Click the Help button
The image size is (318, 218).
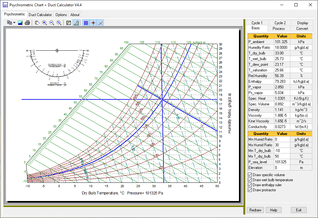pos(274,210)
